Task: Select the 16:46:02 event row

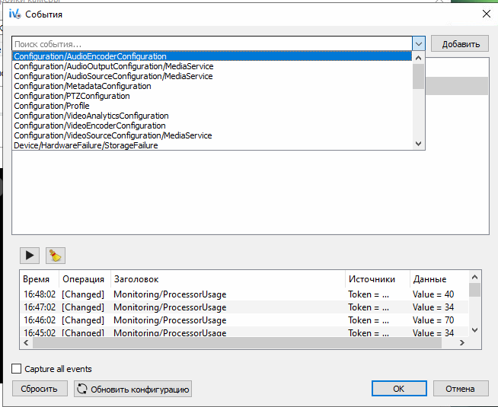Action: pyautogui.click(x=244, y=320)
